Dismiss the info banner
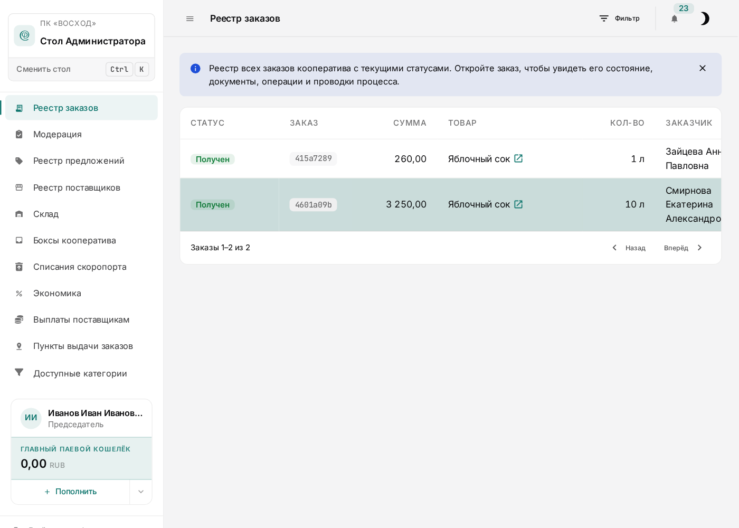The image size is (739, 528). pos(703,68)
